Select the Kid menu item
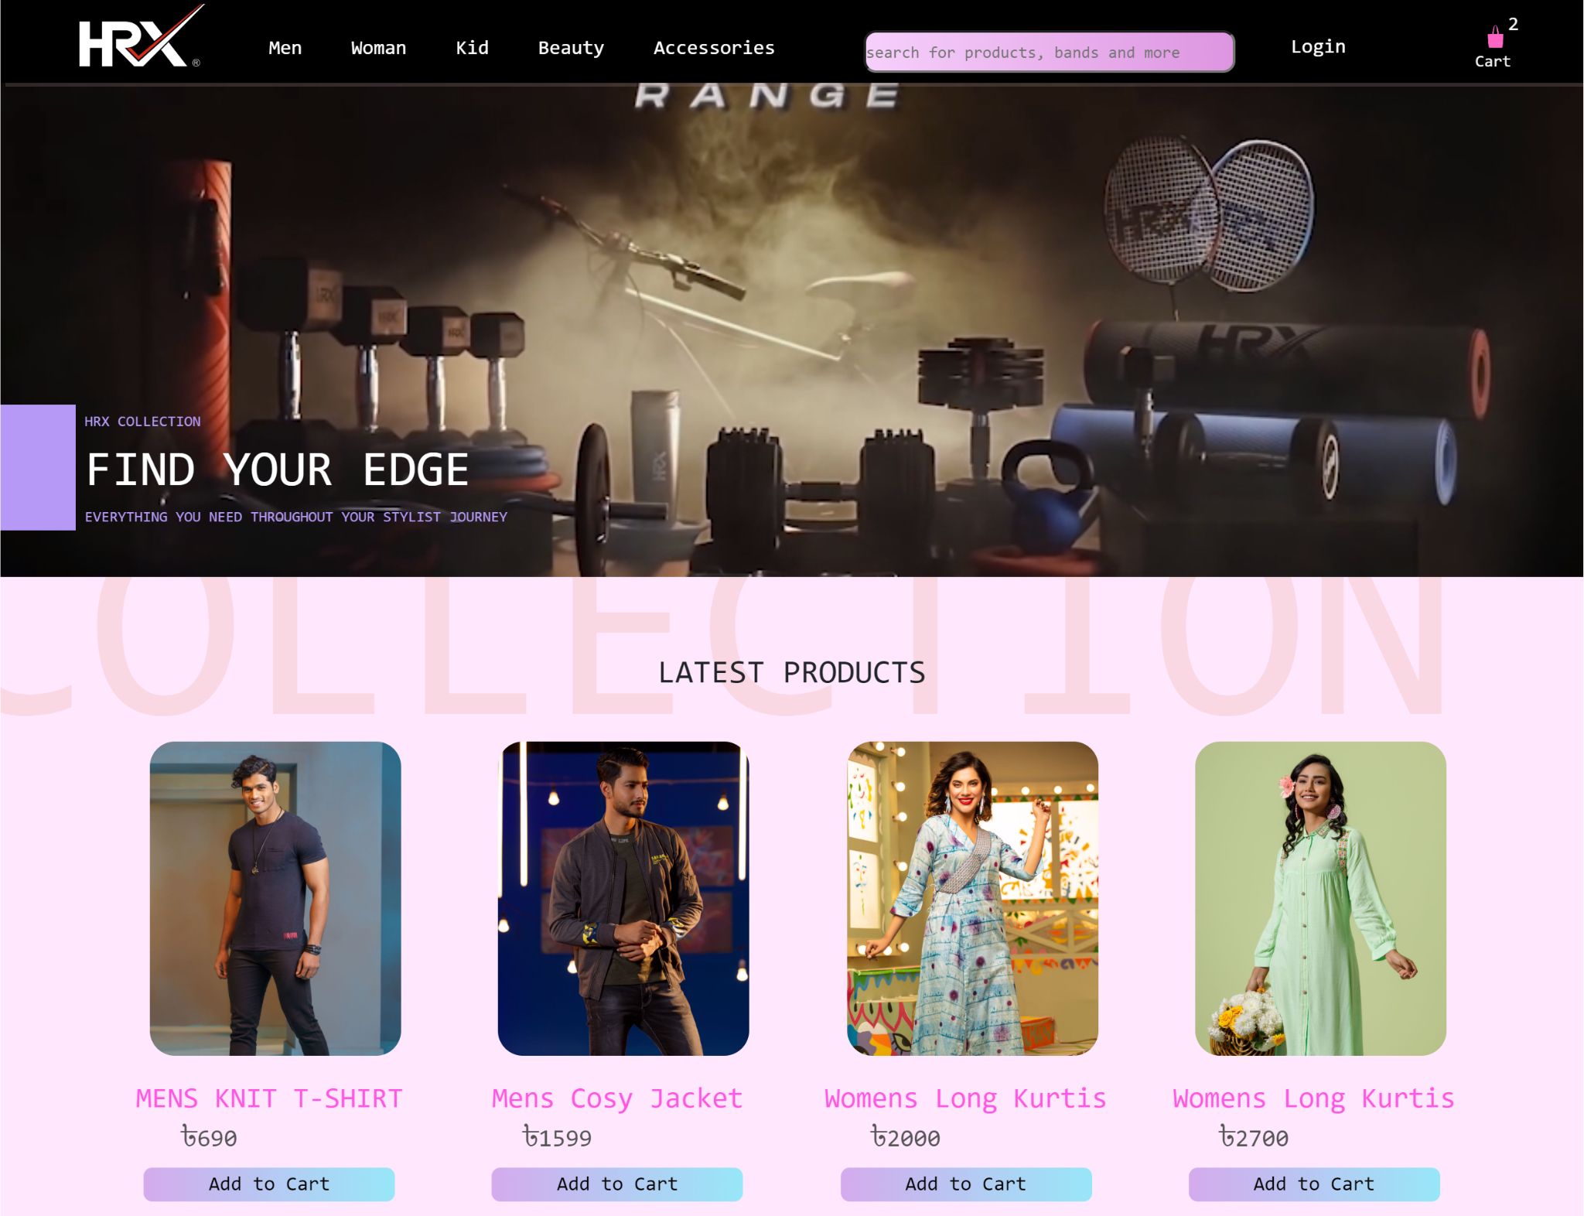Image resolution: width=1584 pixels, height=1216 pixels. pyautogui.click(x=472, y=48)
